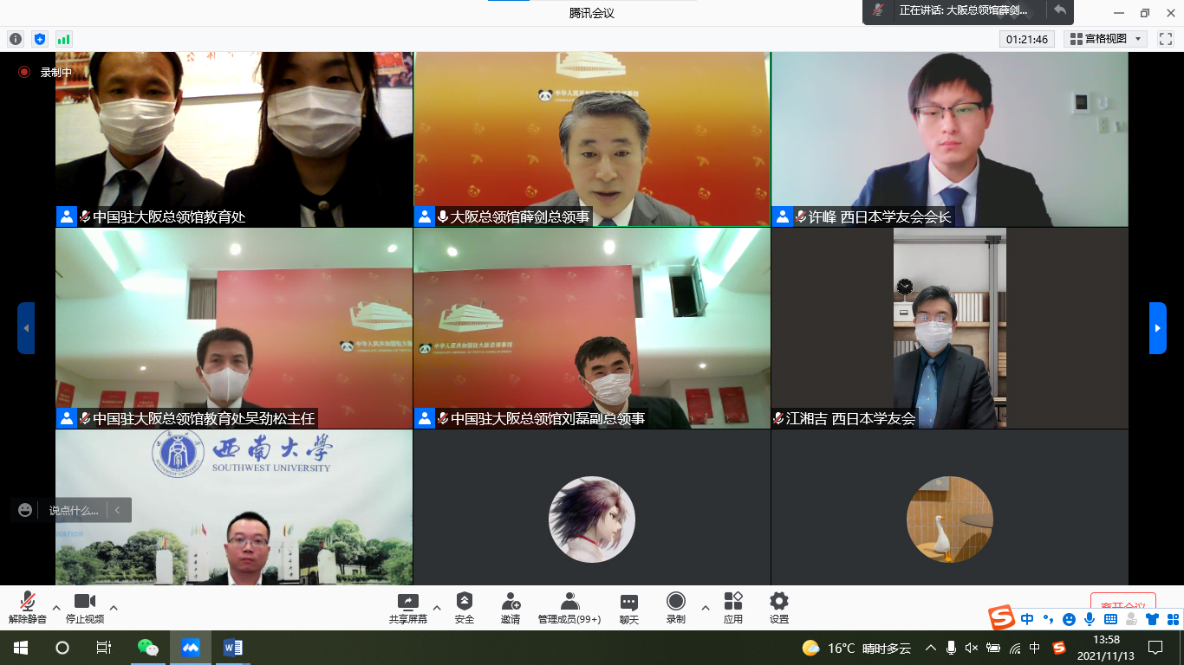Open WeChat from the Windows taskbar
This screenshot has width=1184, height=665.
tap(148, 648)
